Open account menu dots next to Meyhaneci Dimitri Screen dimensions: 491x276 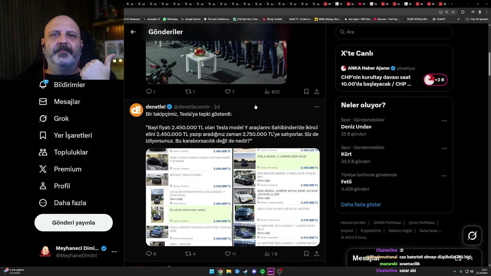114,252
